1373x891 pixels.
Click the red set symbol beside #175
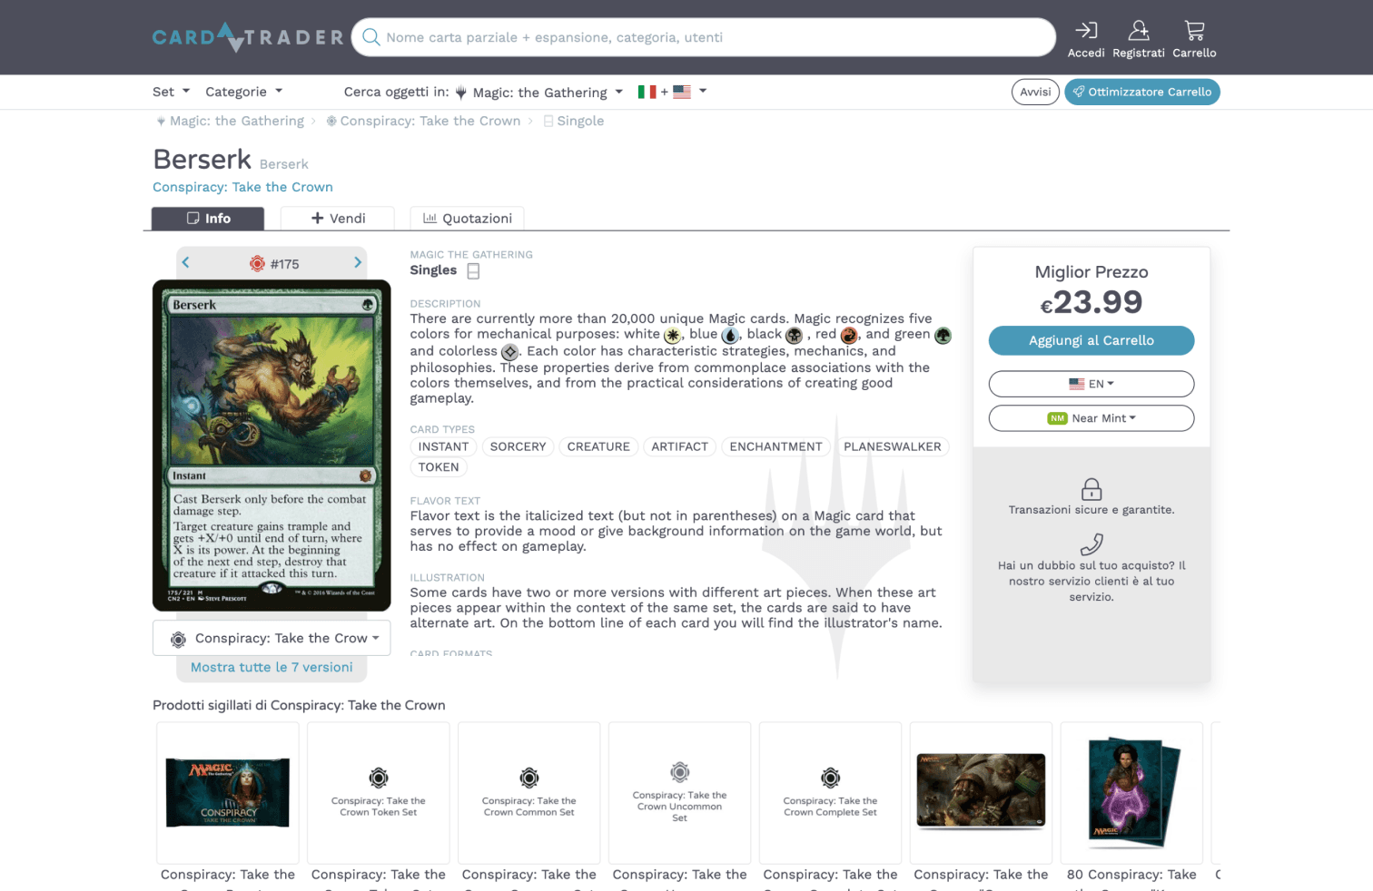(x=257, y=263)
